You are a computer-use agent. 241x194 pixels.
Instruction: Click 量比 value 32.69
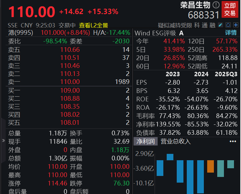point(122,141)
